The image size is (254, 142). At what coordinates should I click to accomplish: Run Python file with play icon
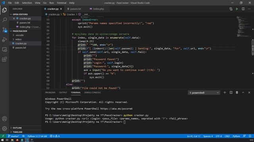[x=237, y=9]
